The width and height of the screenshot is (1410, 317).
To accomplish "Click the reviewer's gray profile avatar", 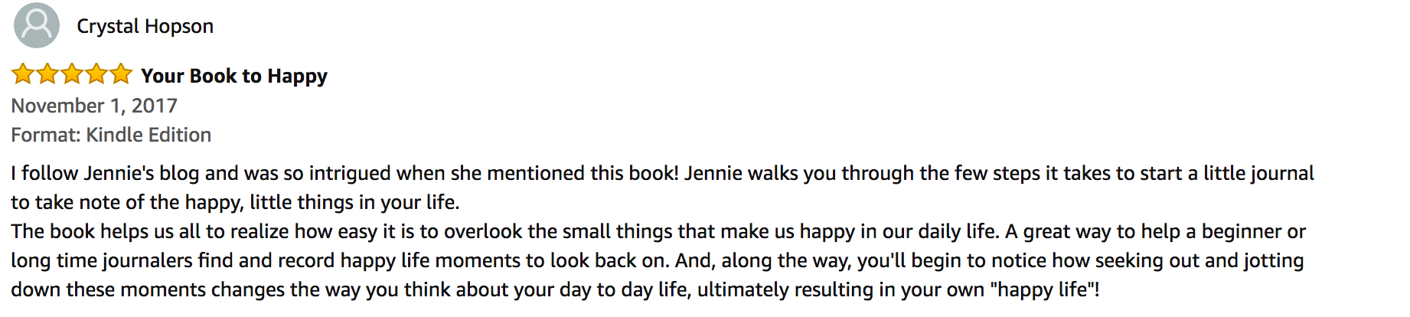I will (37, 25).
